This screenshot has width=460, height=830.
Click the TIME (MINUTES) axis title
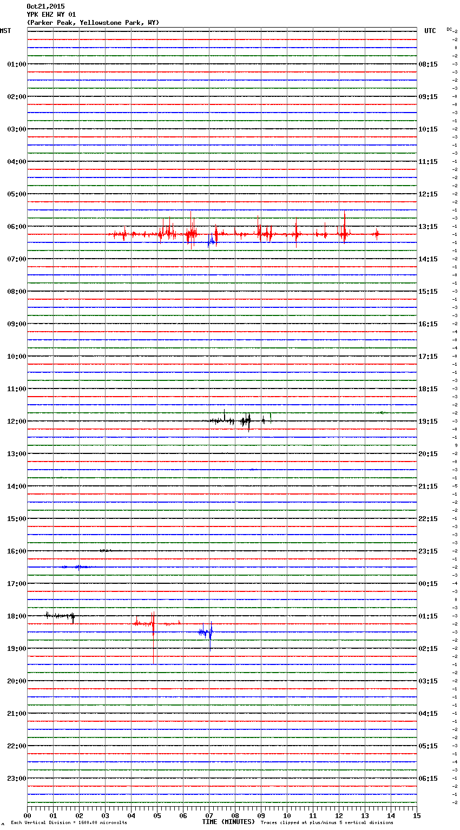(x=228, y=822)
